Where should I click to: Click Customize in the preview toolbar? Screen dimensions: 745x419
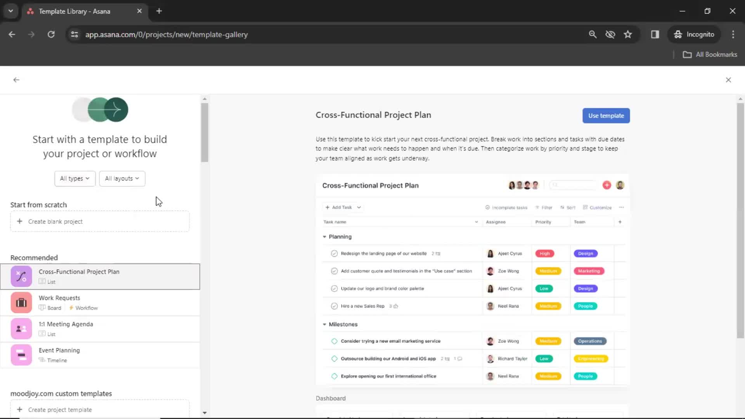click(x=597, y=208)
